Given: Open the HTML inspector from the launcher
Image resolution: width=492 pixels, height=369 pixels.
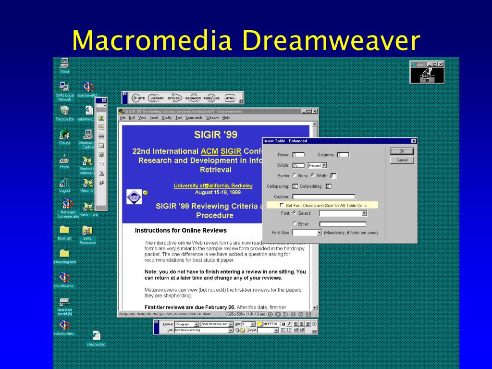Looking at the screenshot, I should (x=230, y=98).
